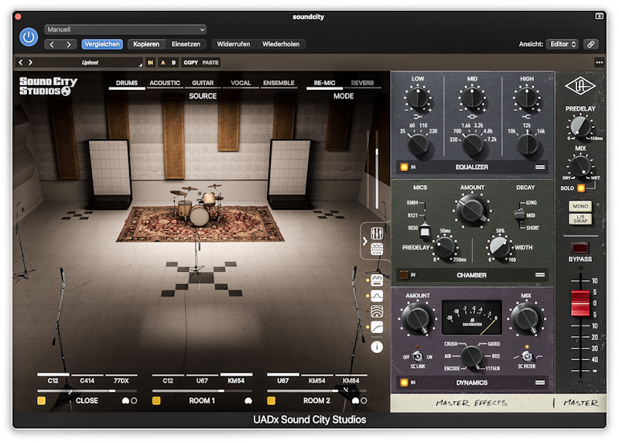Screen dimensions: 619x443
Task: Open the info panel icon
Action: click(377, 347)
